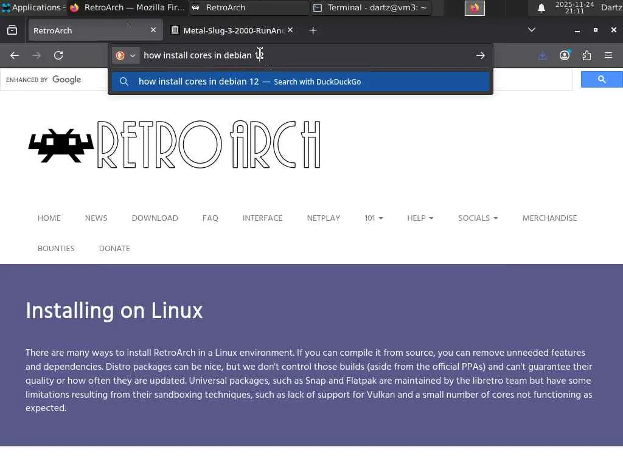Viewport: 623px width, 467px height.
Task: Open the MERCHANDISE nav link
Action: tap(549, 218)
